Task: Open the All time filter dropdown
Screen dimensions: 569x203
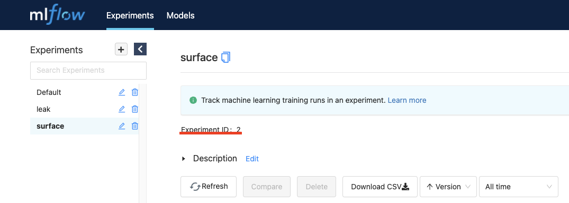Action: click(519, 187)
